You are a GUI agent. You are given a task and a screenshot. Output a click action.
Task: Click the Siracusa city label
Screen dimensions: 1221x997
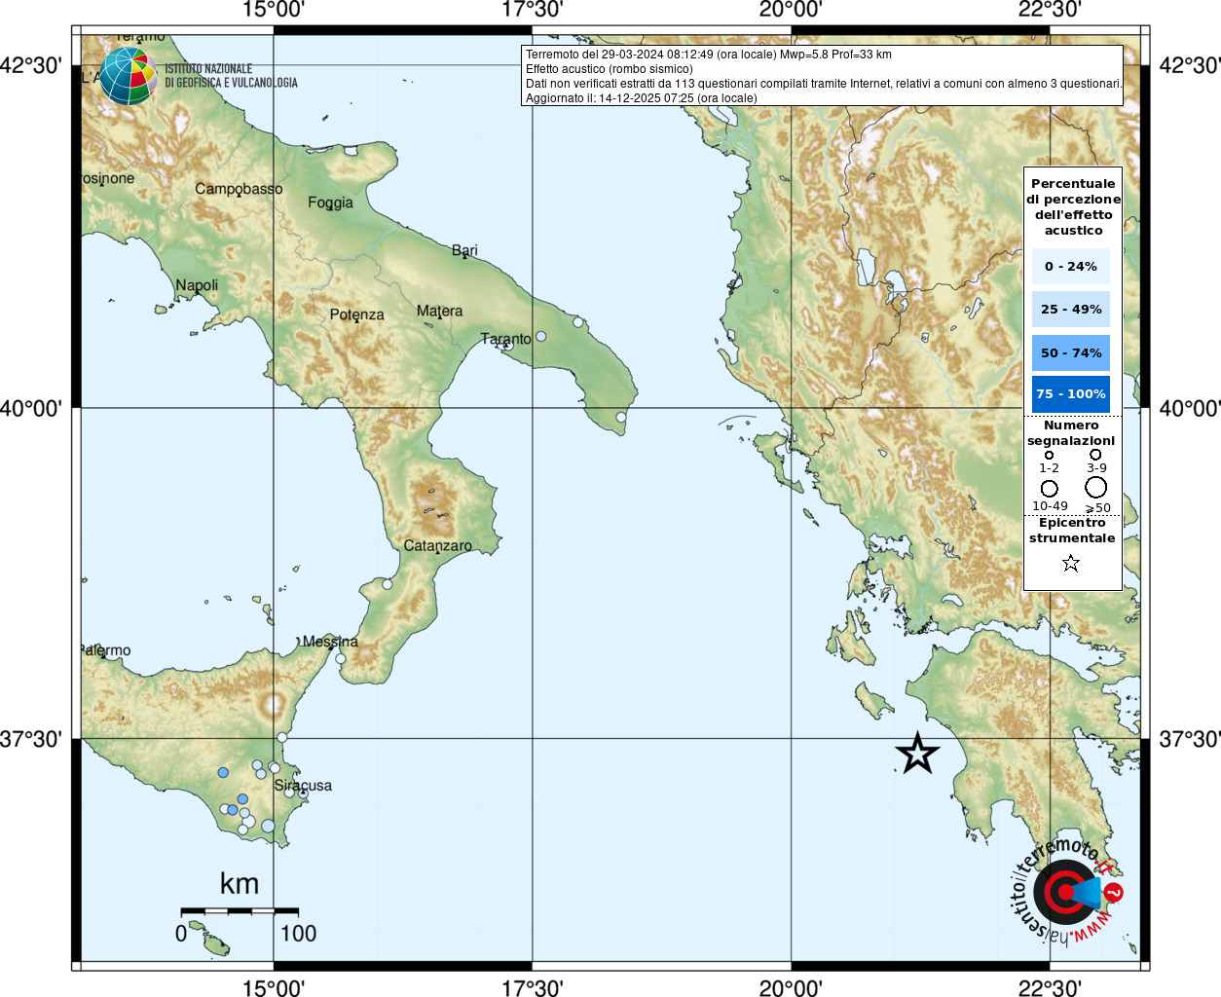tap(303, 785)
